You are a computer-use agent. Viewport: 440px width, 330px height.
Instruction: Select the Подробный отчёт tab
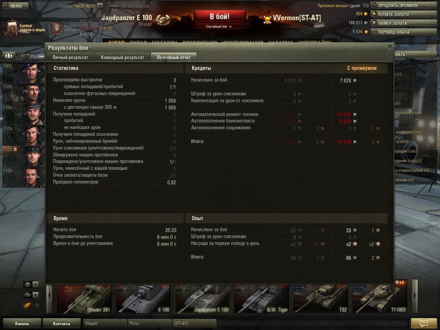[x=174, y=57]
